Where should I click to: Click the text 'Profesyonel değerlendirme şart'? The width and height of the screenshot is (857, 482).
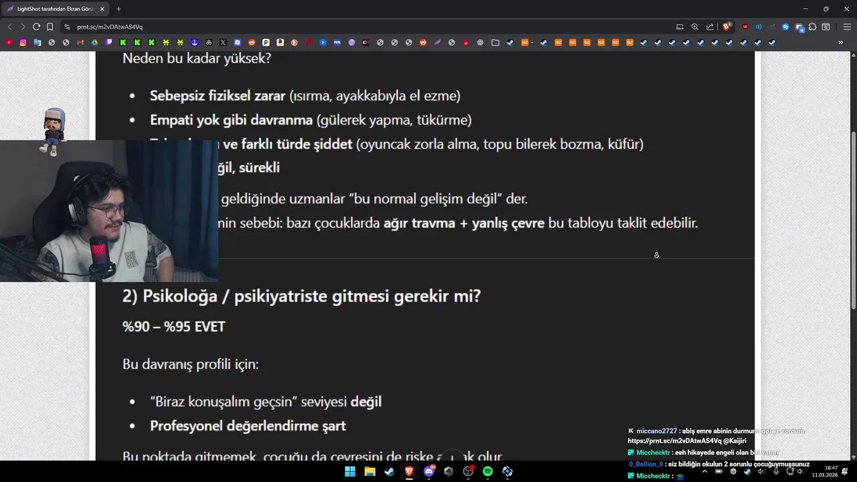[248, 426]
